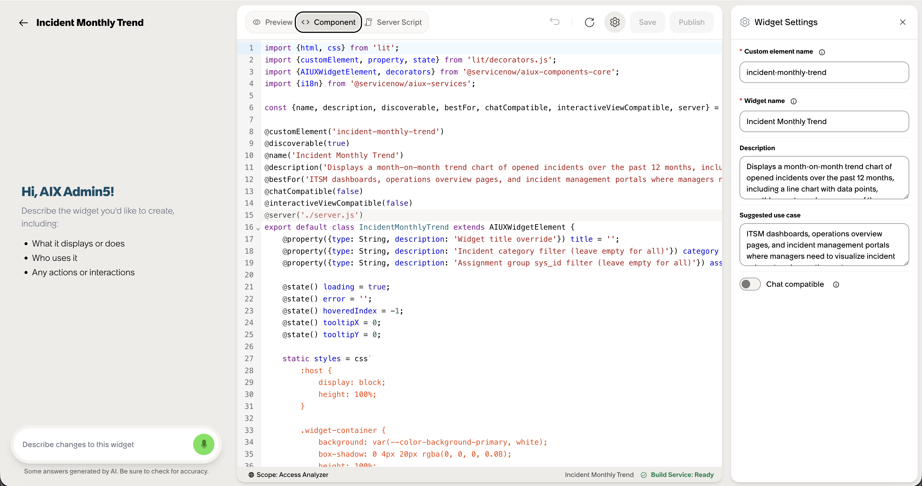Click the 'Hi, AIX Admin5!' greeting
This screenshot has height=486, width=922.
pyautogui.click(x=68, y=192)
